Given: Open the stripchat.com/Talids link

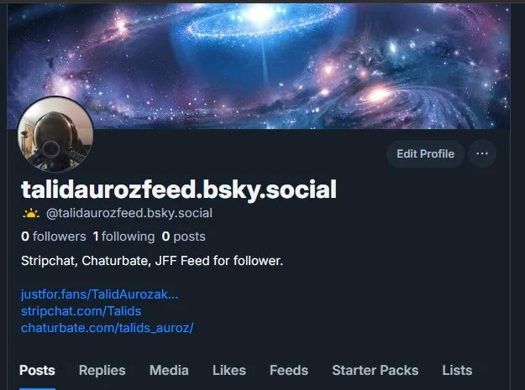Looking at the screenshot, I should (81, 311).
